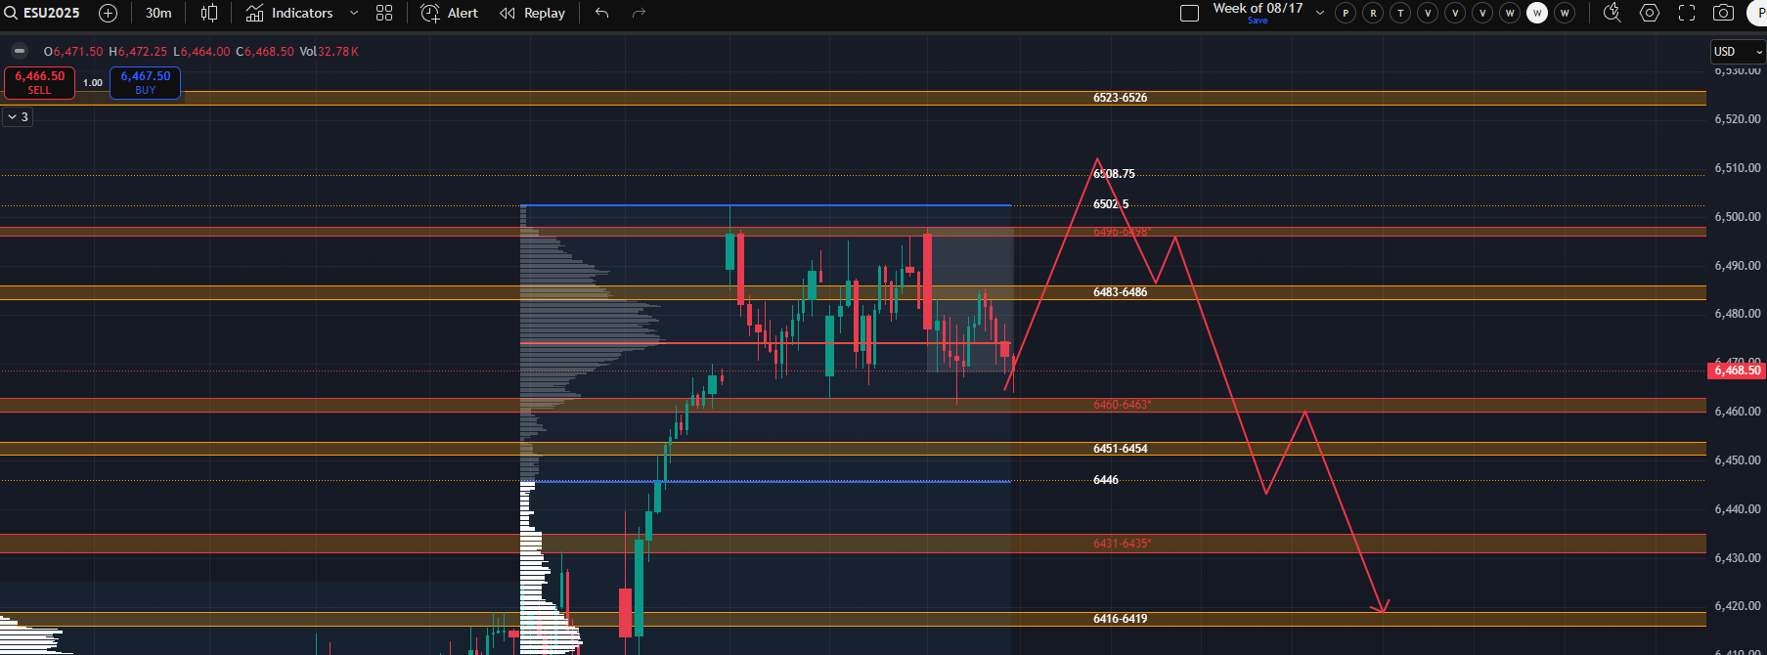Click the 6,440.00 price scale label
1767x655 pixels.
[1737, 509]
